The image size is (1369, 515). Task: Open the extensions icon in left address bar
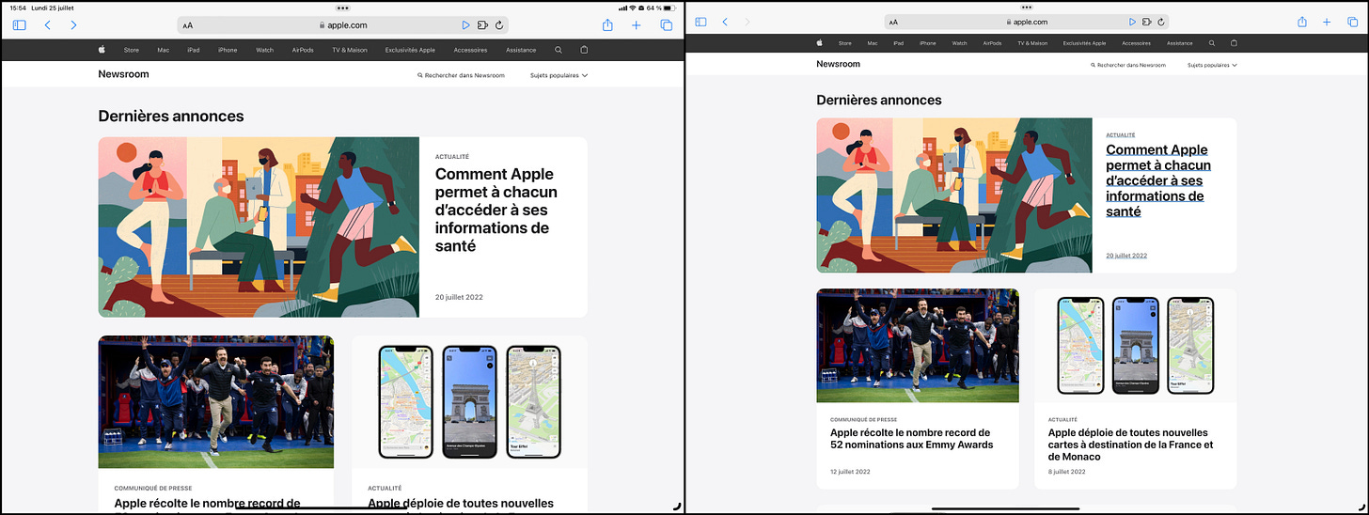[x=482, y=25]
